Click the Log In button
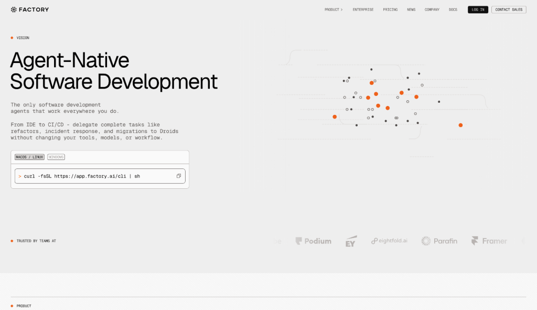 pos(478,9)
